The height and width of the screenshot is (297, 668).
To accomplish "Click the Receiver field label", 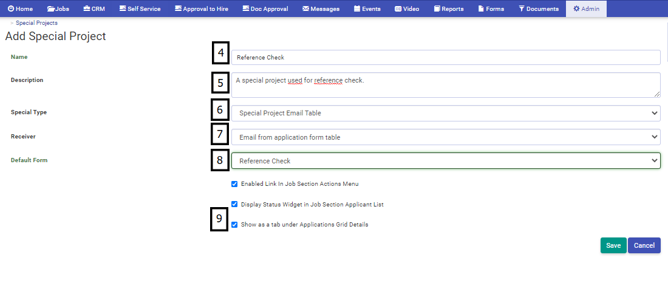I will tap(23, 137).
